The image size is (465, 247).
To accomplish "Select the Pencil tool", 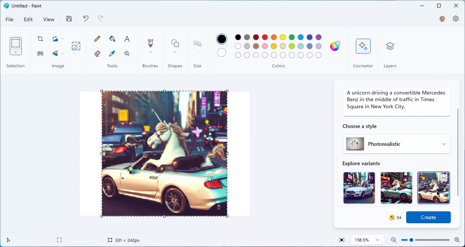I will pyautogui.click(x=97, y=39).
